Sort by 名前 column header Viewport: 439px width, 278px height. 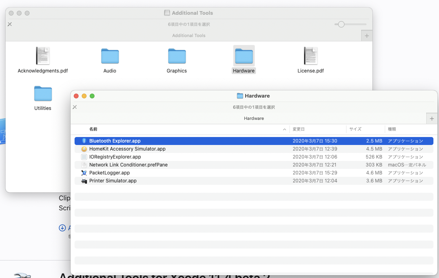click(x=93, y=129)
